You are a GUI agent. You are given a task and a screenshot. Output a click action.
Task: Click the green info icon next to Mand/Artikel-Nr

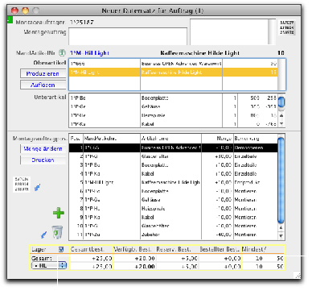pyautogui.click(x=62, y=52)
